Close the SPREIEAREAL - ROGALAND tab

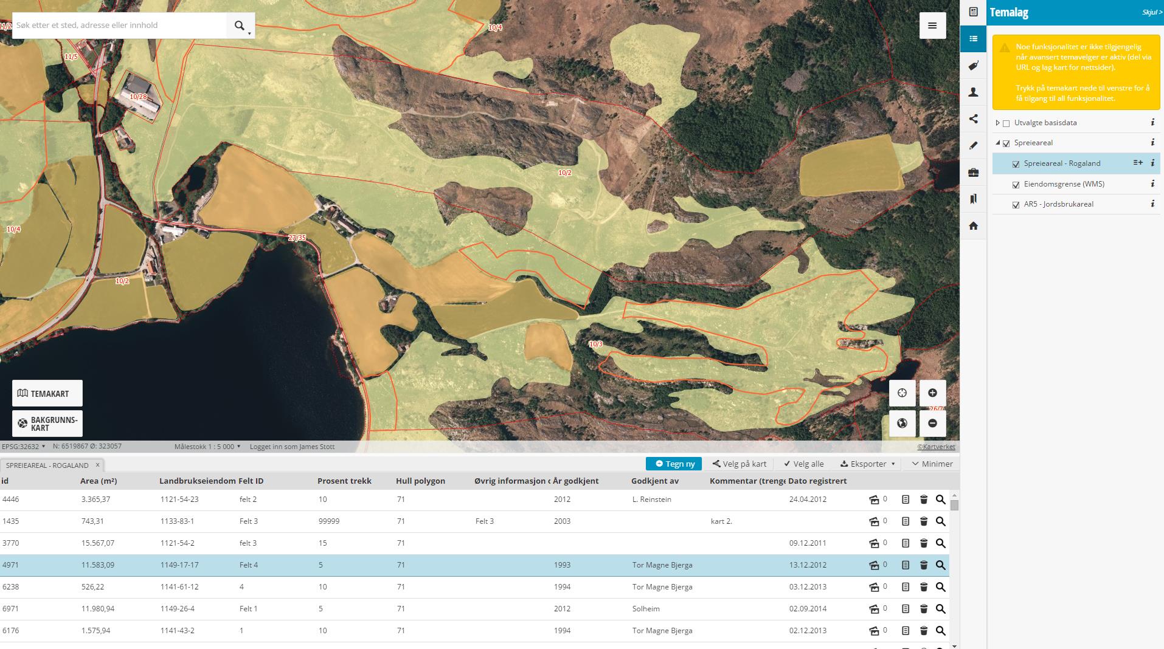coord(97,465)
